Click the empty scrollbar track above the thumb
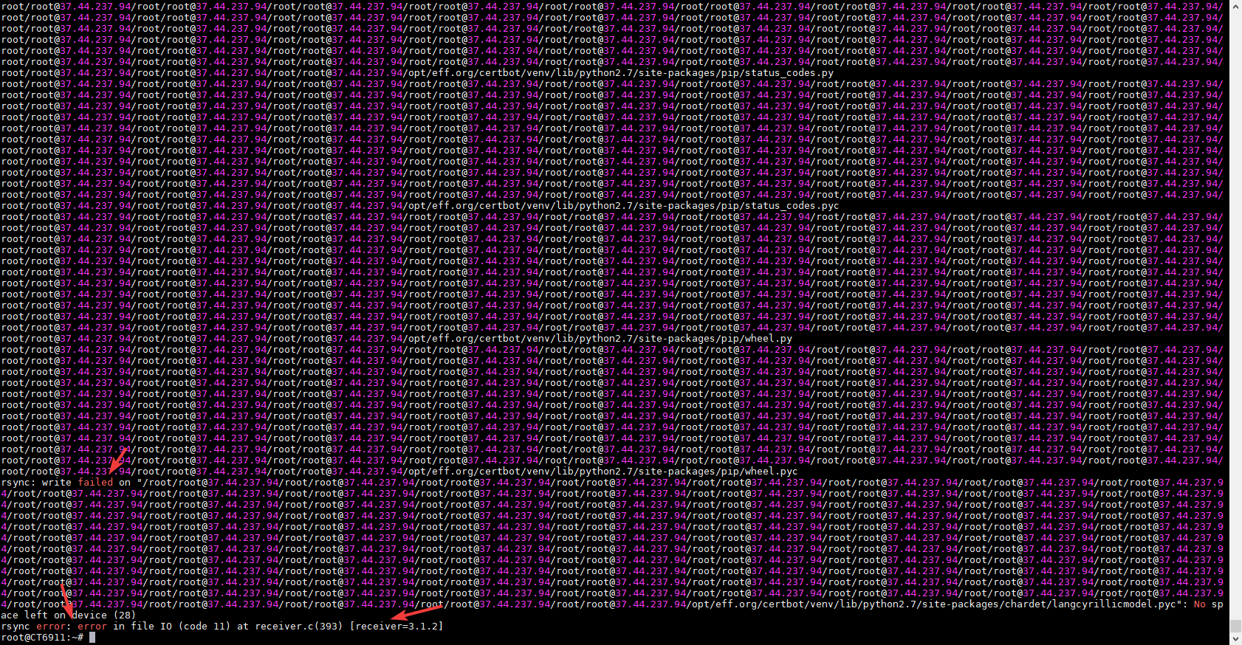The height and width of the screenshot is (645, 1242). click(1235, 295)
